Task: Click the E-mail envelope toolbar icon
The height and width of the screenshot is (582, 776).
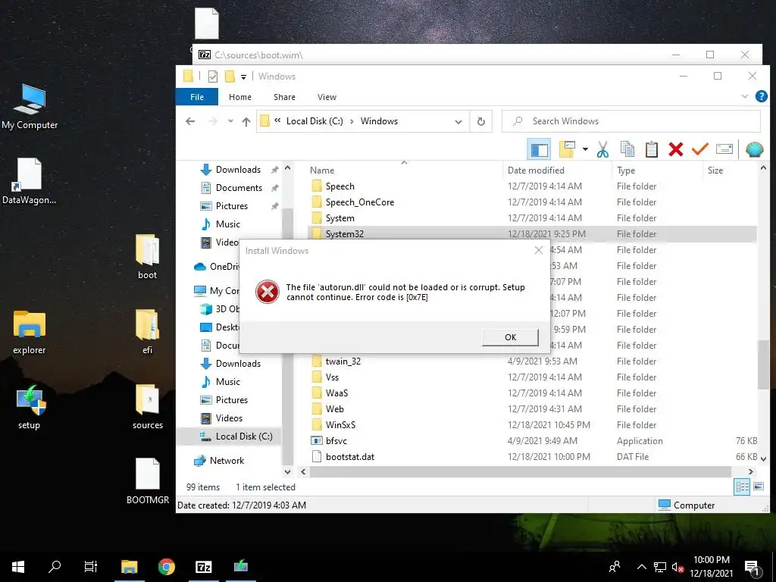Action: coord(724,149)
